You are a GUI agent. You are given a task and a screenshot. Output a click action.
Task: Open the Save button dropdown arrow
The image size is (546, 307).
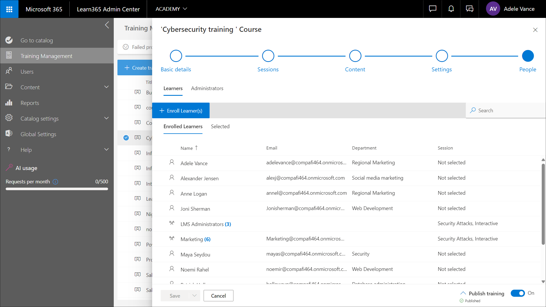195,296
